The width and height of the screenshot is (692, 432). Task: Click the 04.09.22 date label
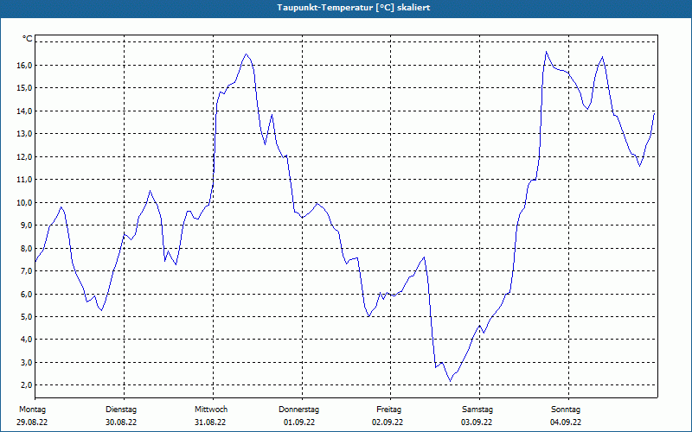pos(566,422)
